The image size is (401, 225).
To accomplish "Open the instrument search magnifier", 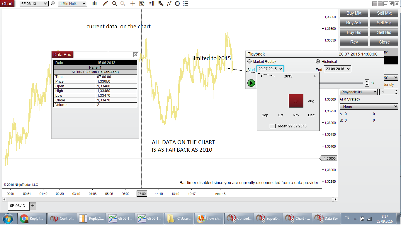I will pyautogui.click(x=53, y=4).
